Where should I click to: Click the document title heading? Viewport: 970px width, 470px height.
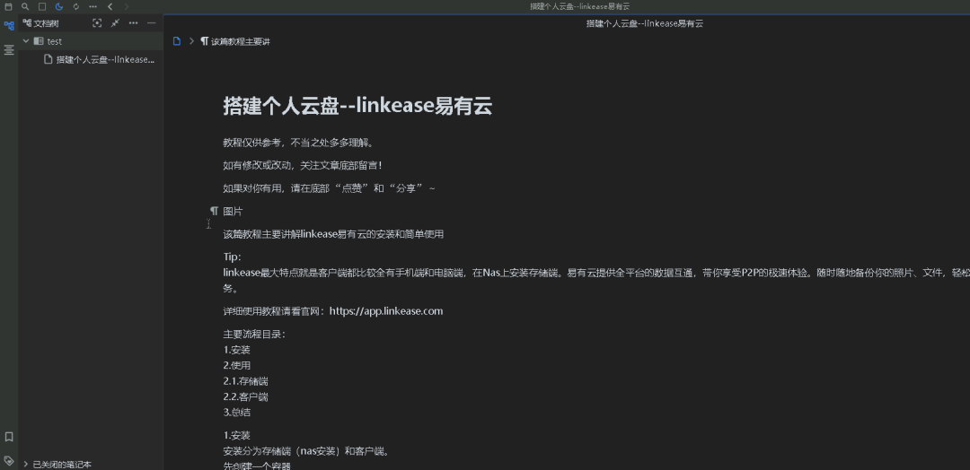pyautogui.click(x=357, y=106)
